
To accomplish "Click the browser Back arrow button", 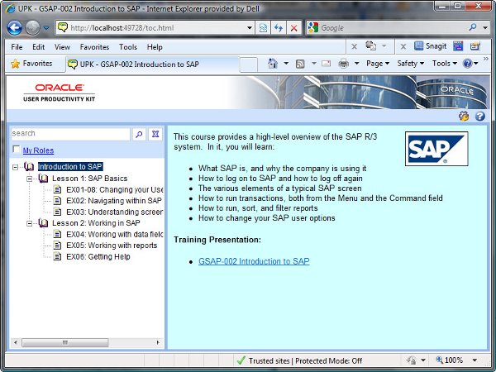I will 15,28.
